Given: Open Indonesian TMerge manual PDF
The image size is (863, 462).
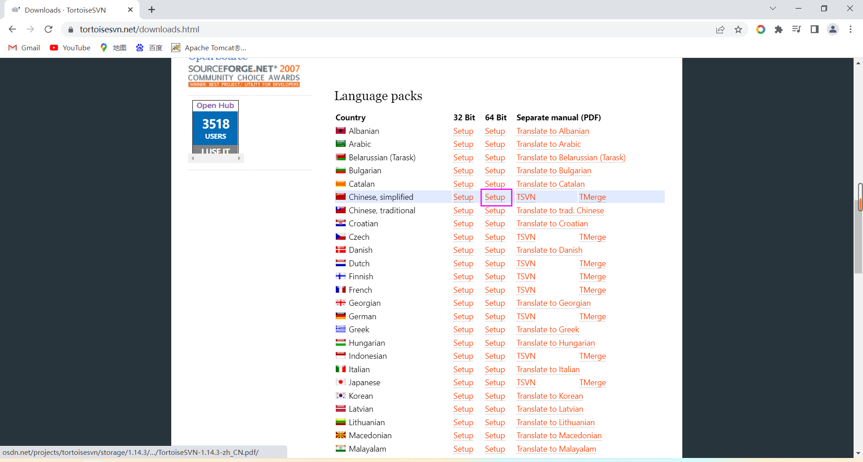Looking at the screenshot, I should [592, 356].
